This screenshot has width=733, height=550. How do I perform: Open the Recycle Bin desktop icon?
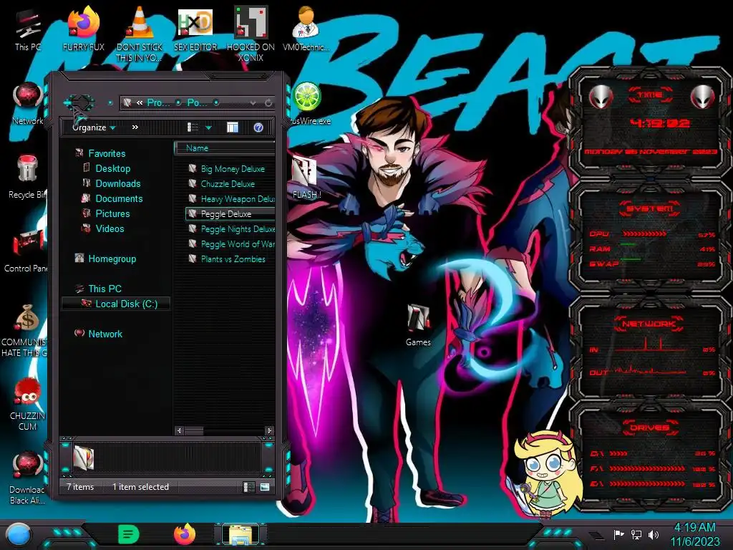(x=28, y=177)
